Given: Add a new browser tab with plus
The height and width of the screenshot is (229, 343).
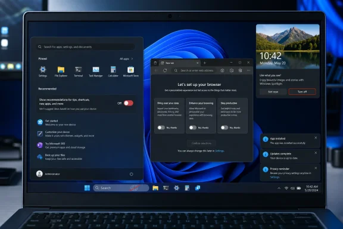Looking at the screenshot, I should 205,63.
